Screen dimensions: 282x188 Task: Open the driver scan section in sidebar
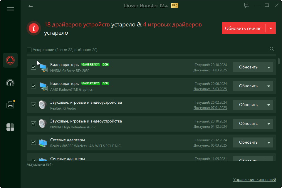(x=10, y=60)
